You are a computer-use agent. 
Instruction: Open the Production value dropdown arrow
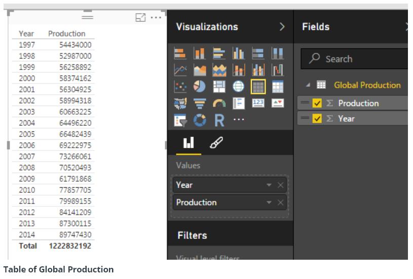269,203
